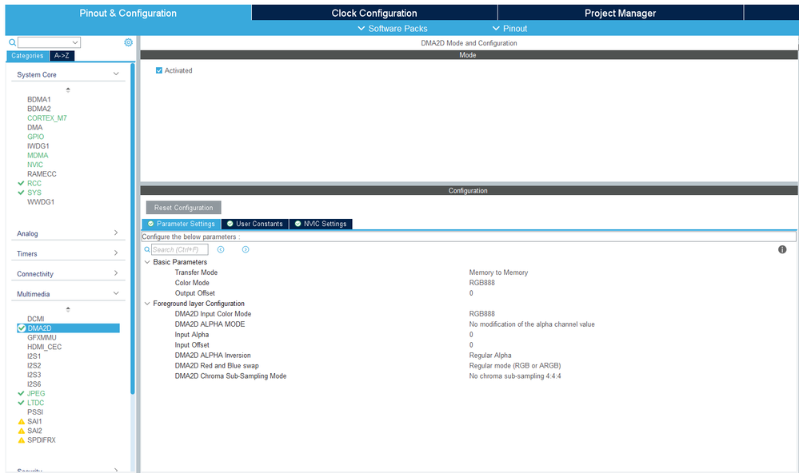Click the warning triangle next to SAI2
Viewport: 799px width, 473px height.
tap(21, 431)
